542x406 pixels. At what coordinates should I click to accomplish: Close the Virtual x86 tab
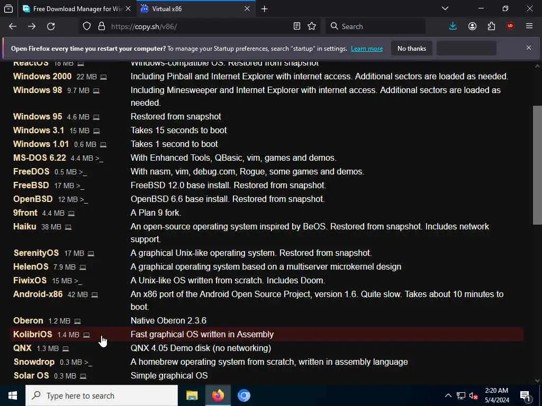pos(247,9)
